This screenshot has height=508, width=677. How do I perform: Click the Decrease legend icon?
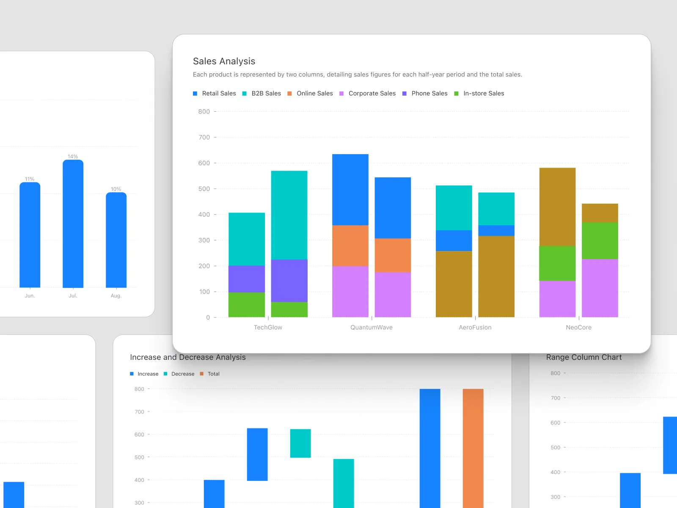point(165,373)
